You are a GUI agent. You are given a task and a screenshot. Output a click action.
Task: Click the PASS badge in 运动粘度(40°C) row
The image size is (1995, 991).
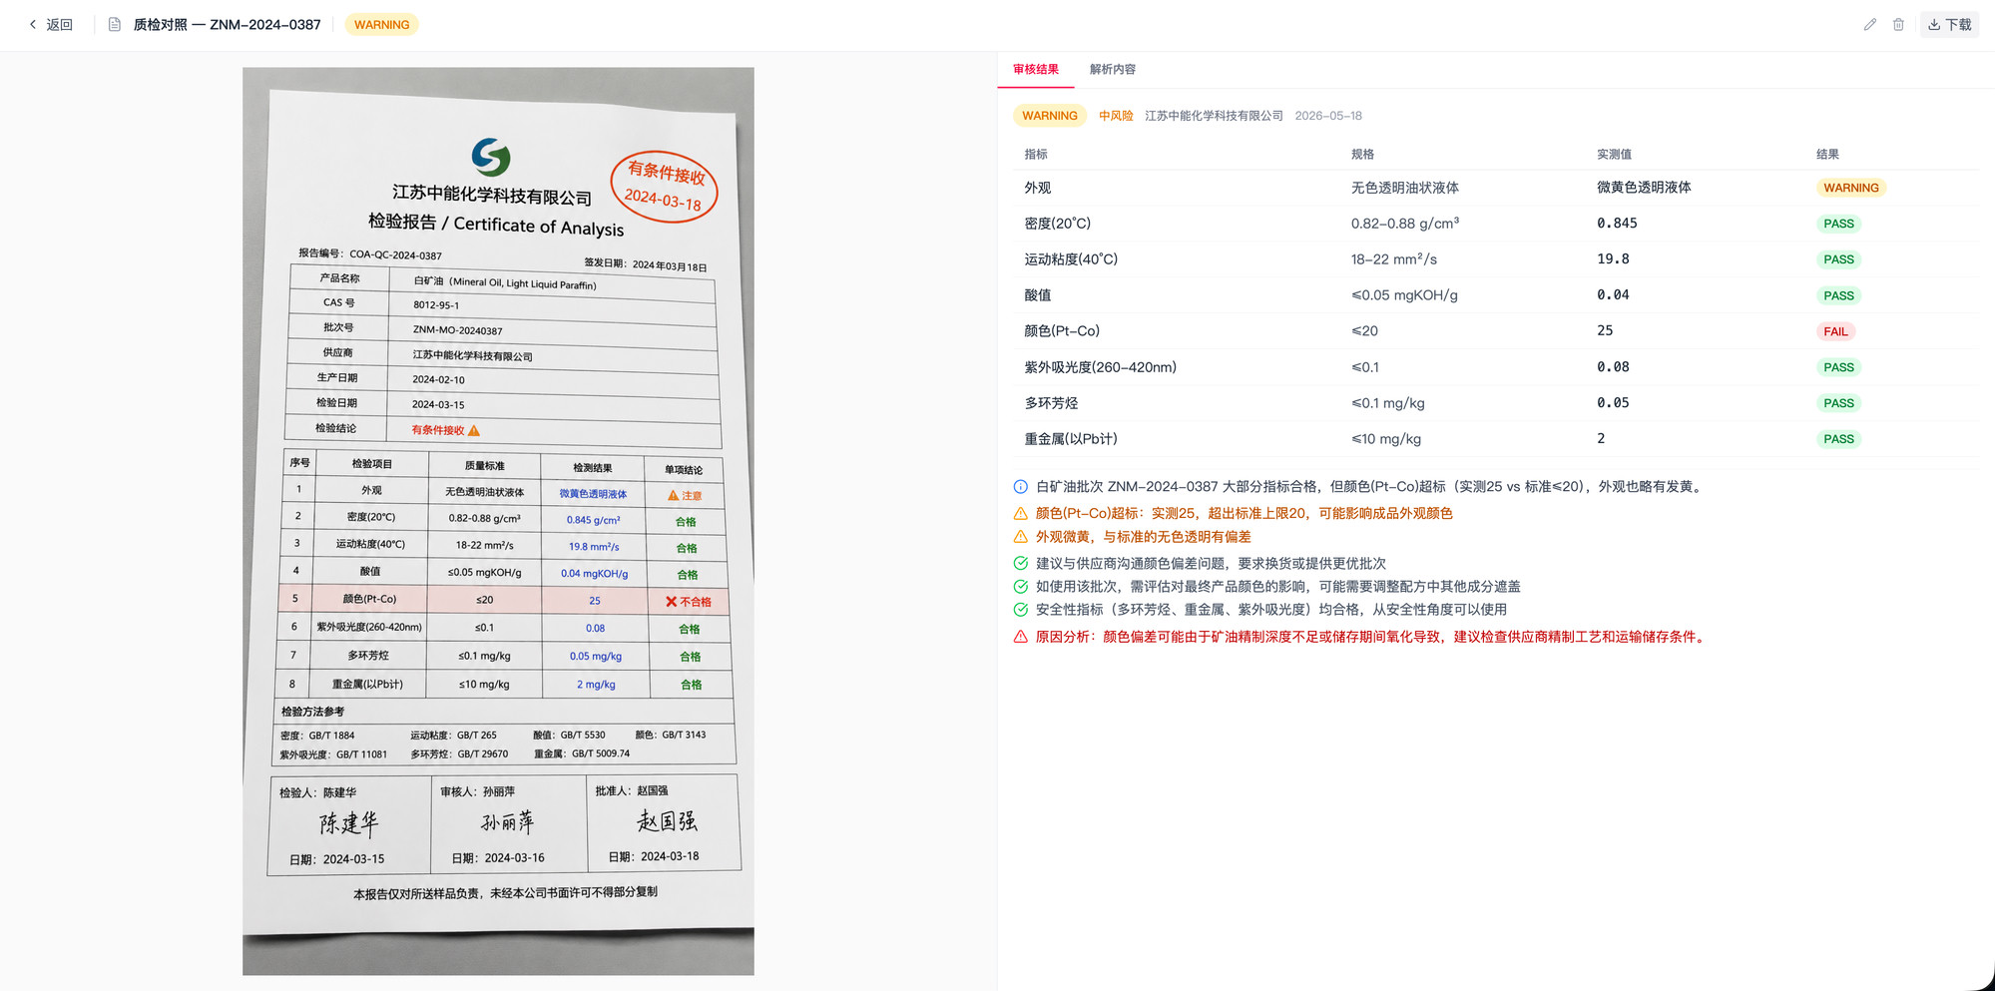point(1838,259)
